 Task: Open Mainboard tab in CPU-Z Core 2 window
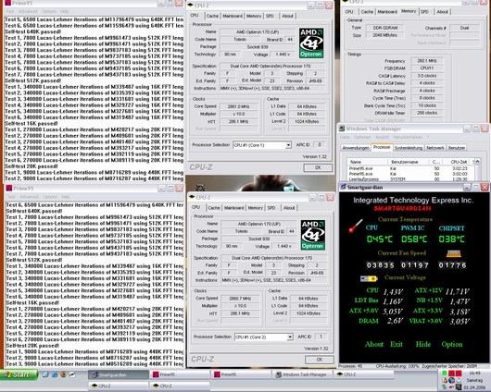pyautogui.click(x=233, y=208)
